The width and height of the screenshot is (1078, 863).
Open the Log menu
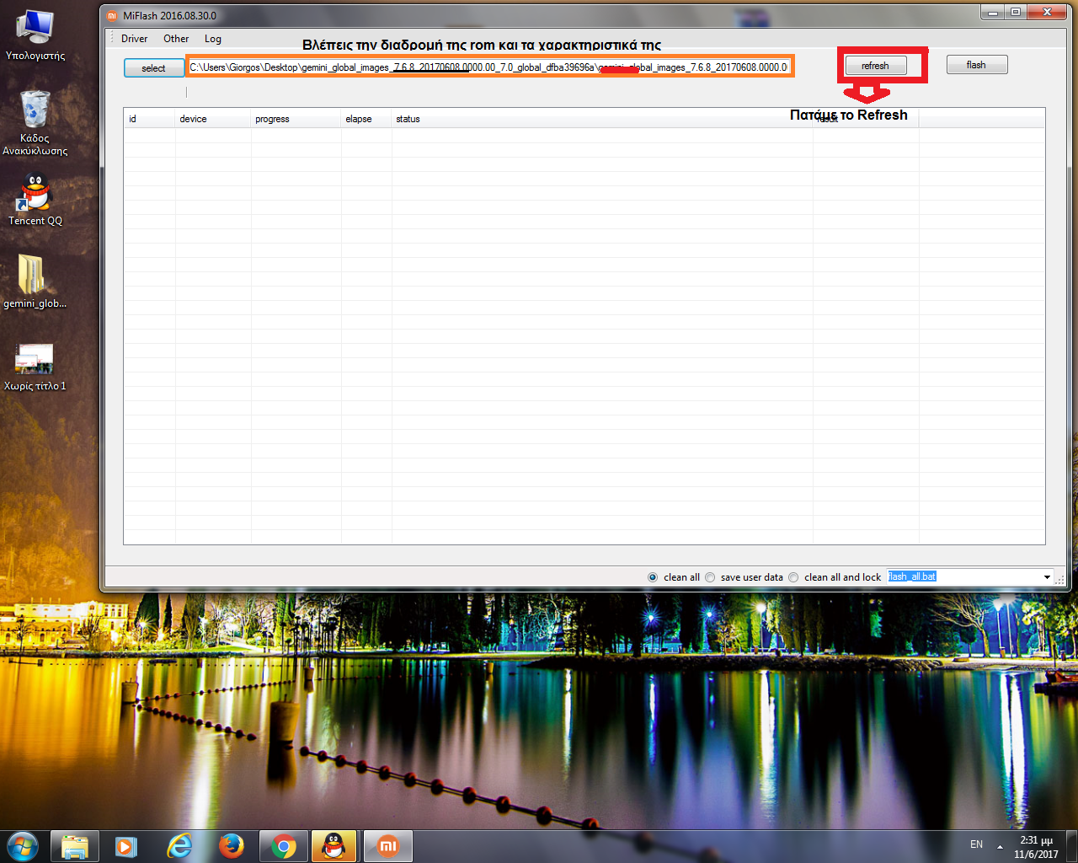(213, 39)
